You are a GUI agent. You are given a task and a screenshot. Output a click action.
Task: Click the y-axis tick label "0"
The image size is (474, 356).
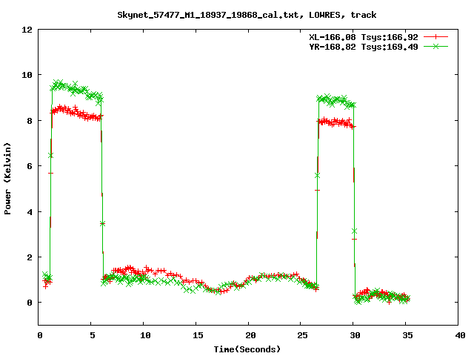tap(30, 303)
